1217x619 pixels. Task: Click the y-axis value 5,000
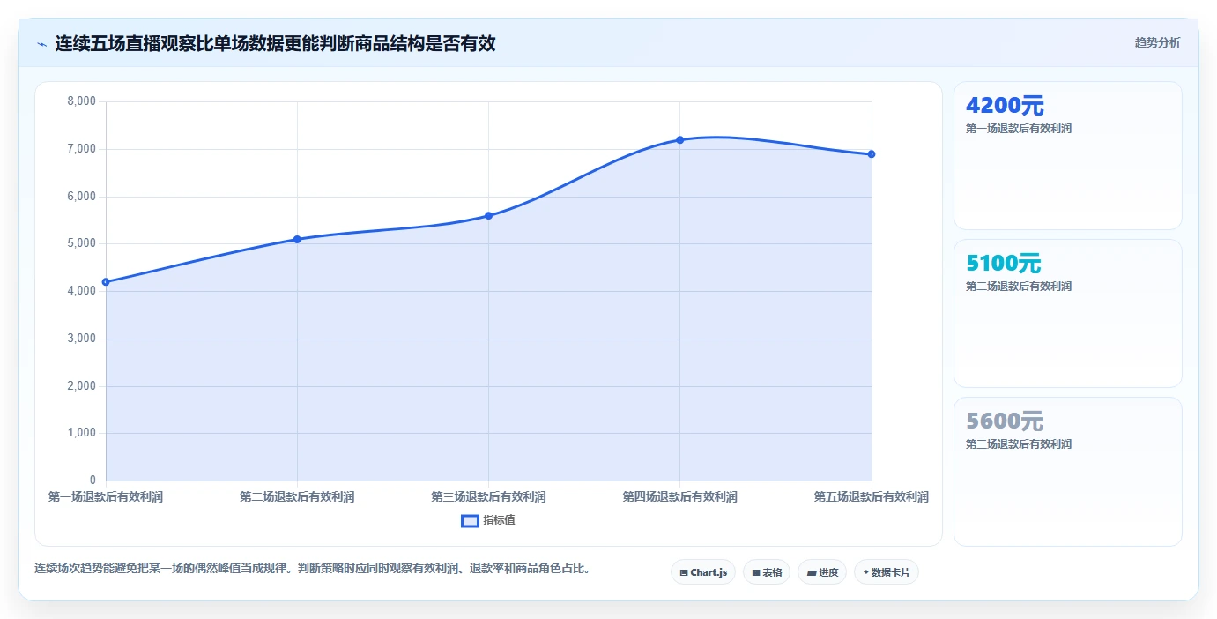click(81, 243)
